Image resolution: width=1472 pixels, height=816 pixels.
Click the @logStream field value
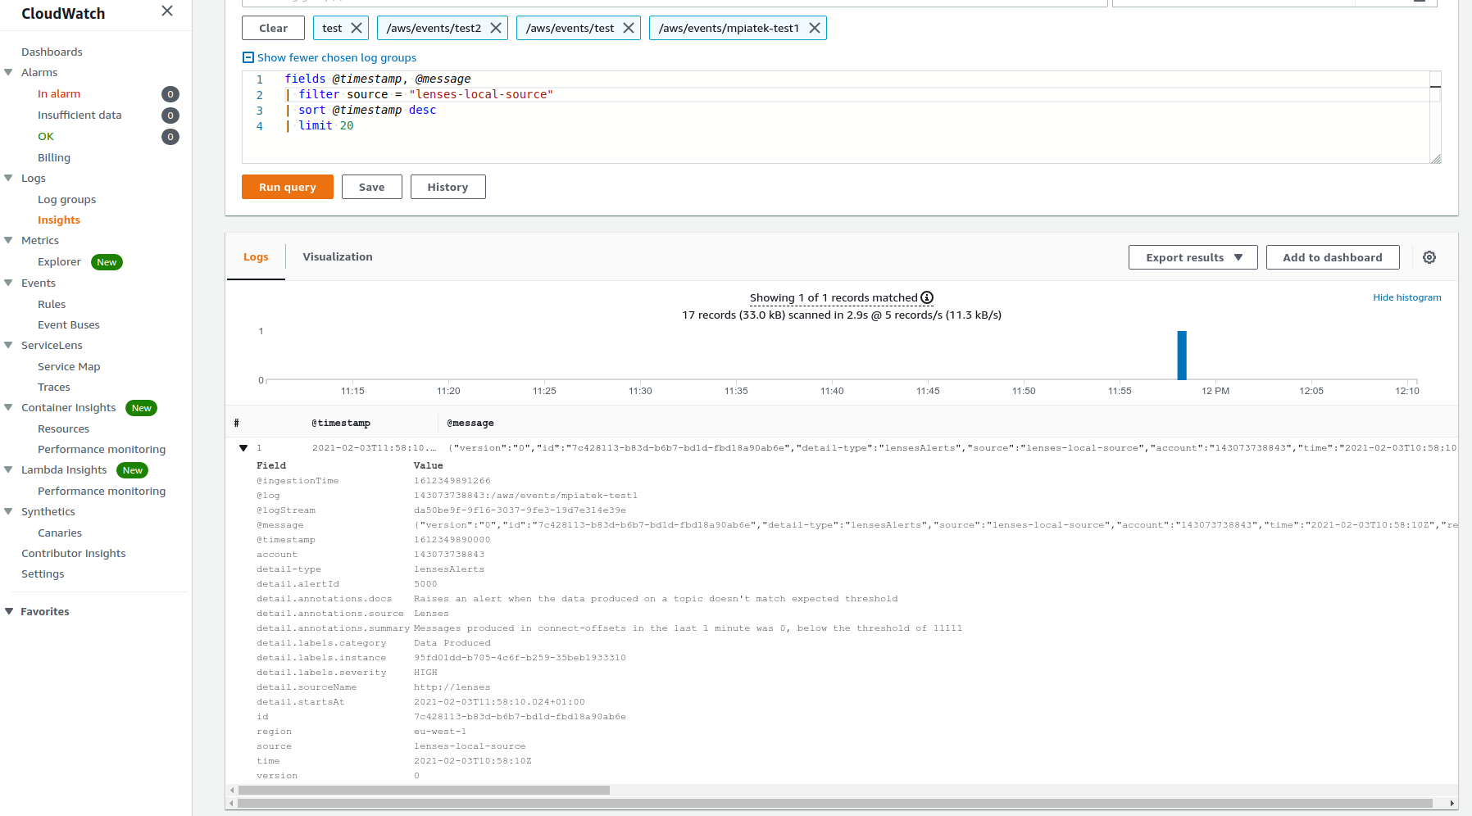click(520, 510)
